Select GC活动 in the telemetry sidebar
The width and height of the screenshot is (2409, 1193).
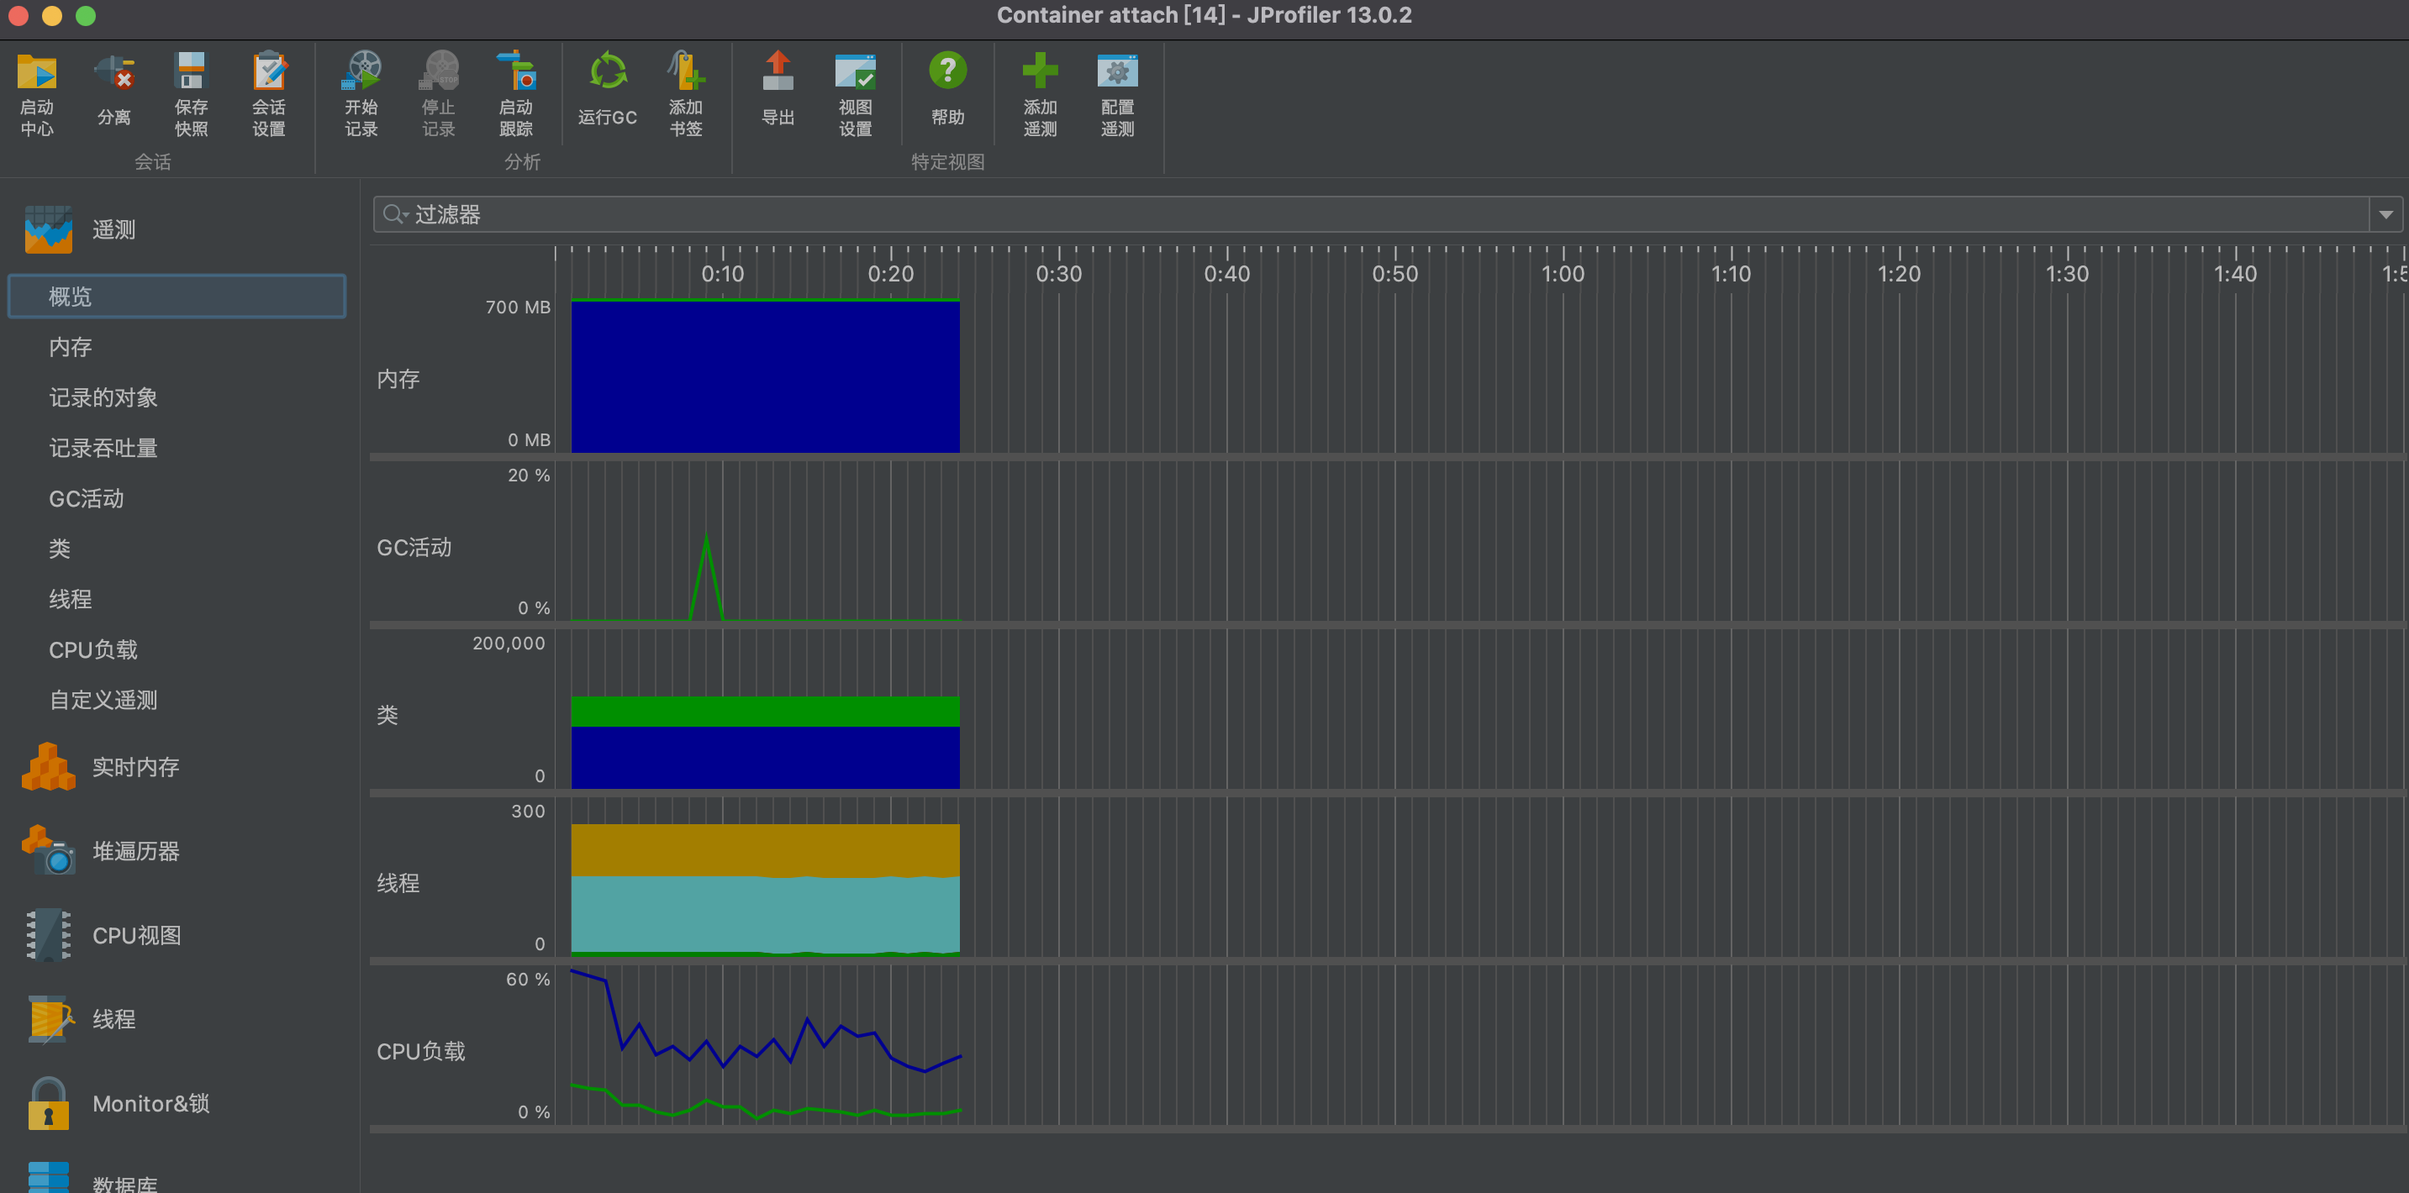[x=86, y=498]
